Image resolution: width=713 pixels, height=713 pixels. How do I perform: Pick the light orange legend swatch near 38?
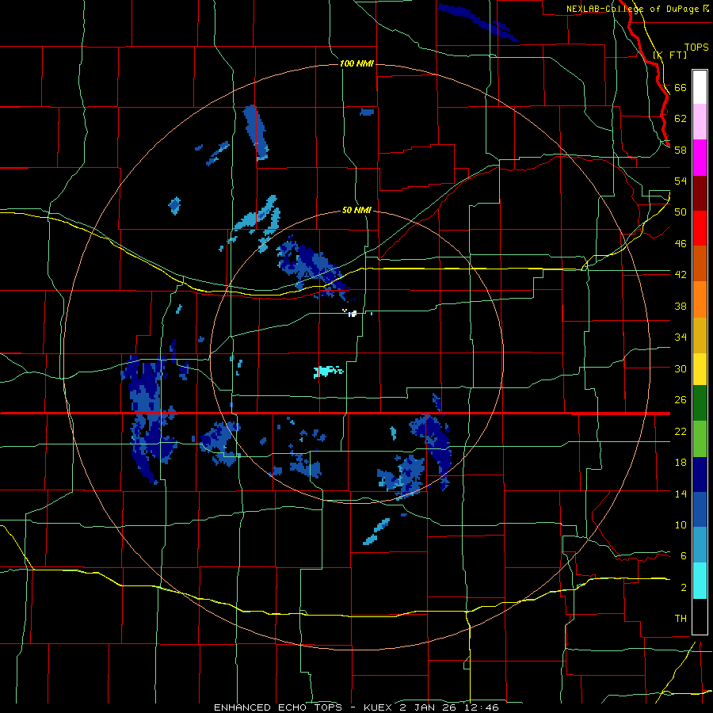click(x=700, y=299)
